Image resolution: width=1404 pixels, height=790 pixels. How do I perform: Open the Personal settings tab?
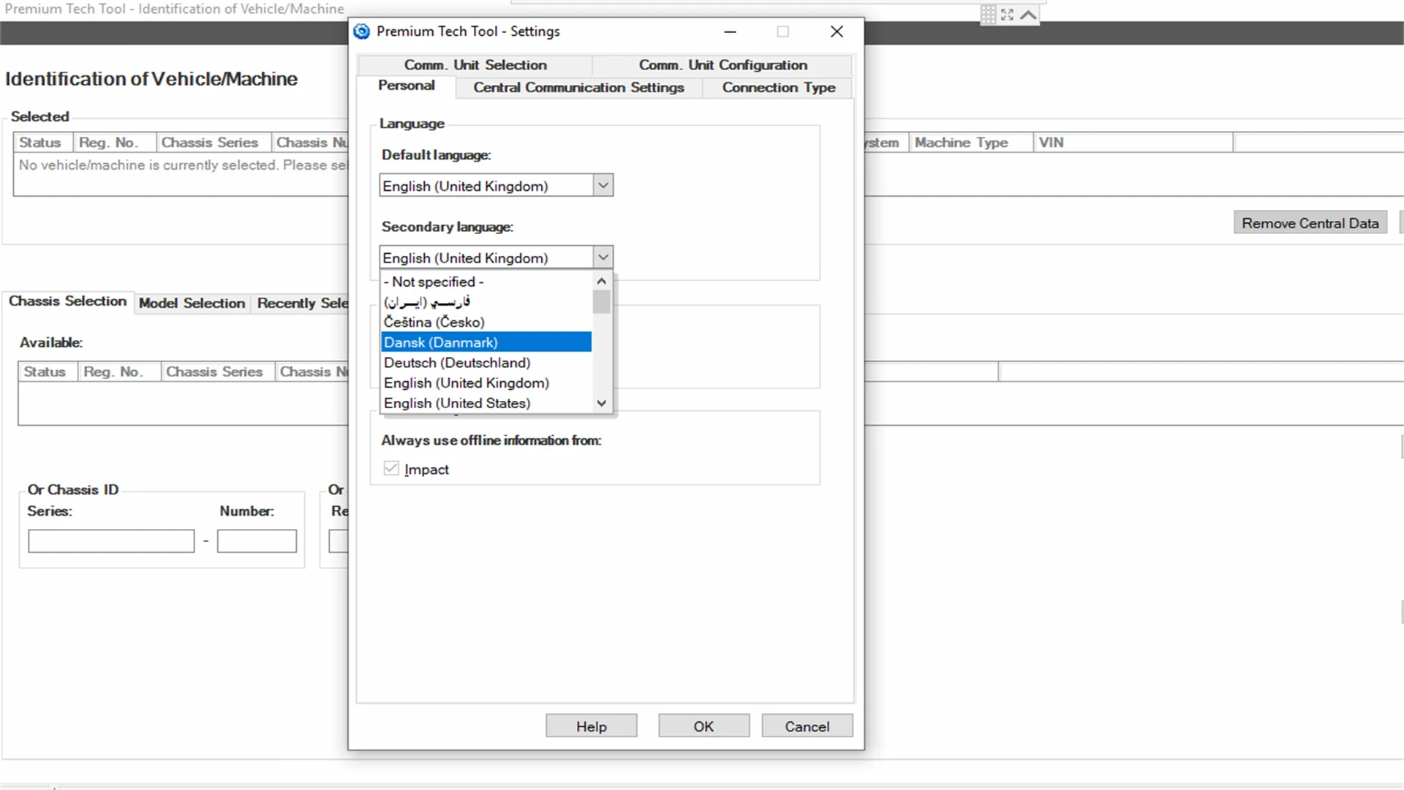coord(406,87)
